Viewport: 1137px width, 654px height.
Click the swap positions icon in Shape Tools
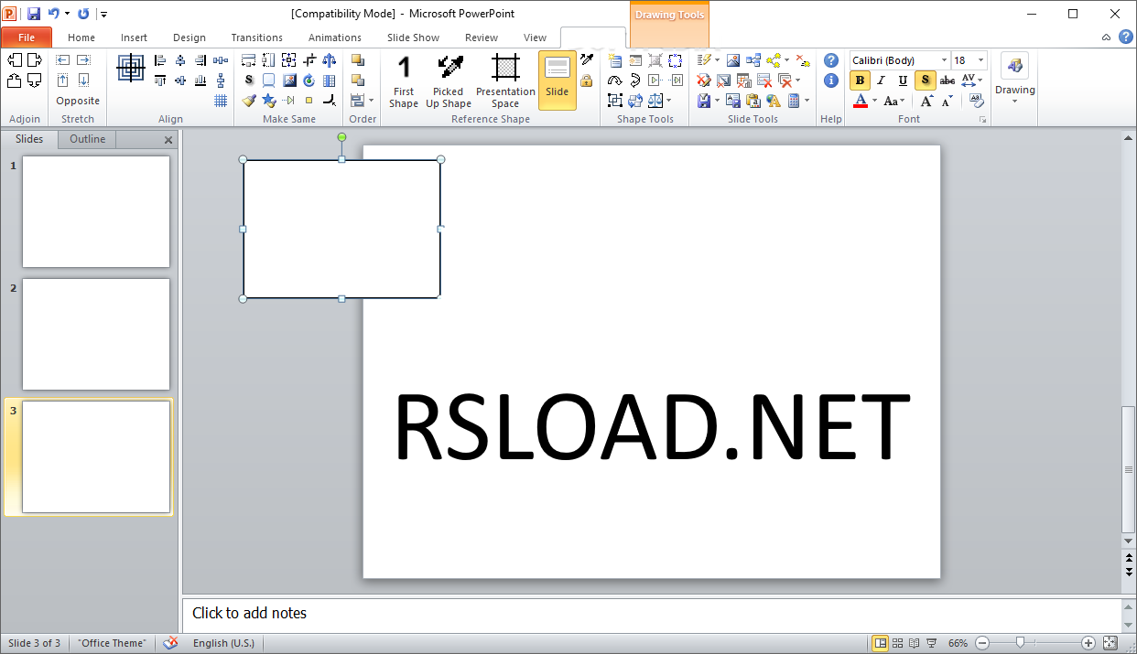coord(634,101)
